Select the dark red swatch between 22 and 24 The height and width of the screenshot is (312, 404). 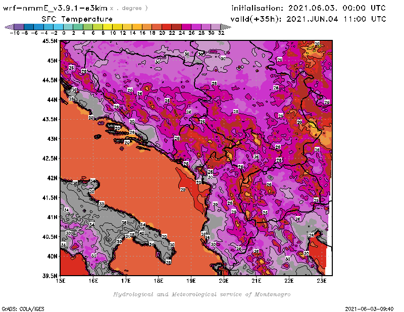pos(176,27)
